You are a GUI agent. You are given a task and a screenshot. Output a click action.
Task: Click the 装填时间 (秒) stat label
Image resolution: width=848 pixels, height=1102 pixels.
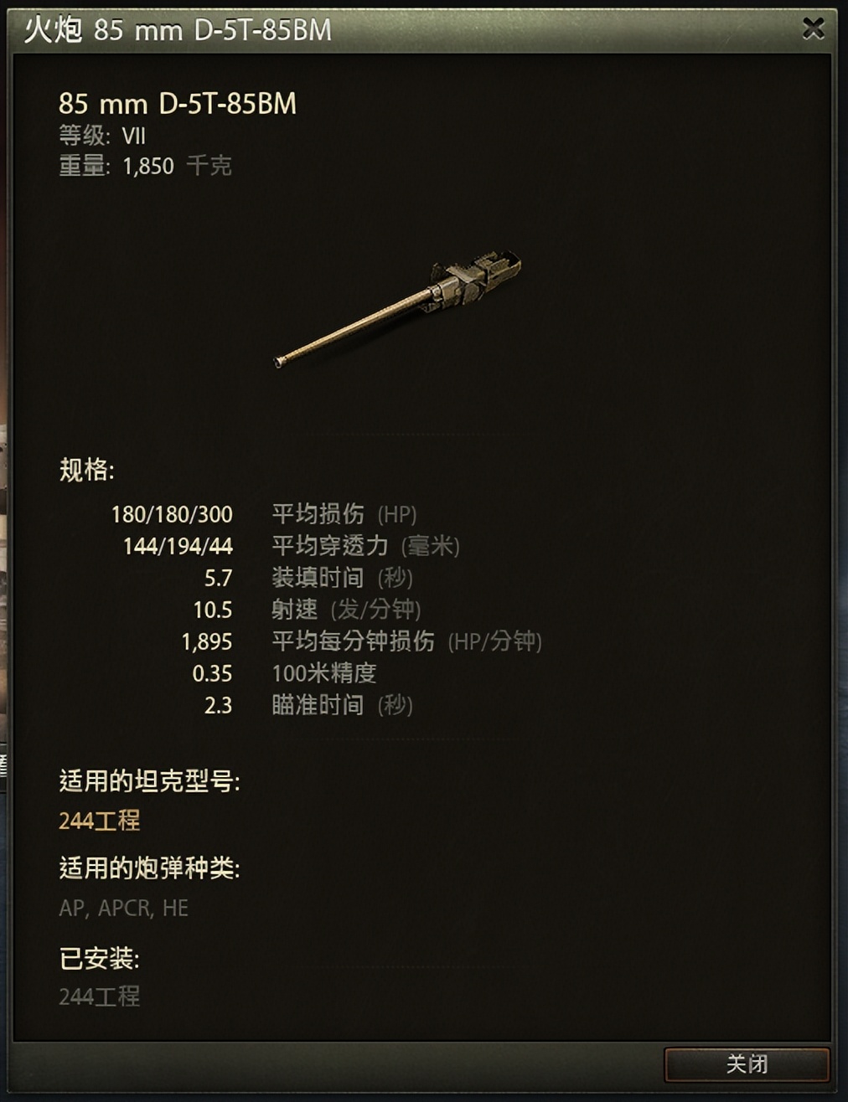tap(342, 578)
